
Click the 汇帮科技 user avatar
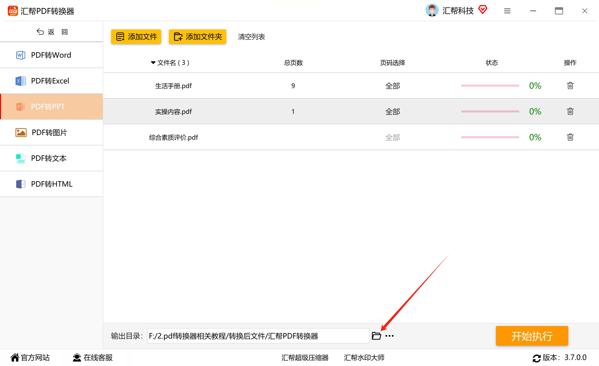[x=432, y=10]
